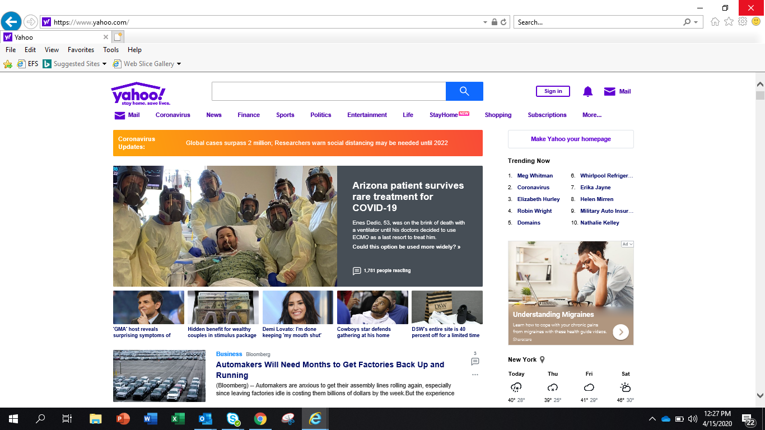This screenshot has height=430, width=765.
Task: Click the Sign in button
Action: coord(553,91)
